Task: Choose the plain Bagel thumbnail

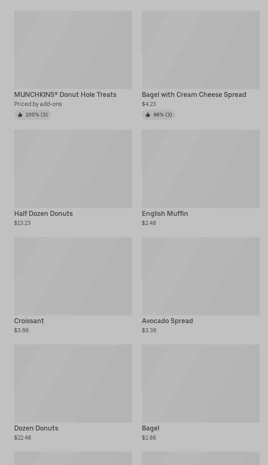Action: 201,383
